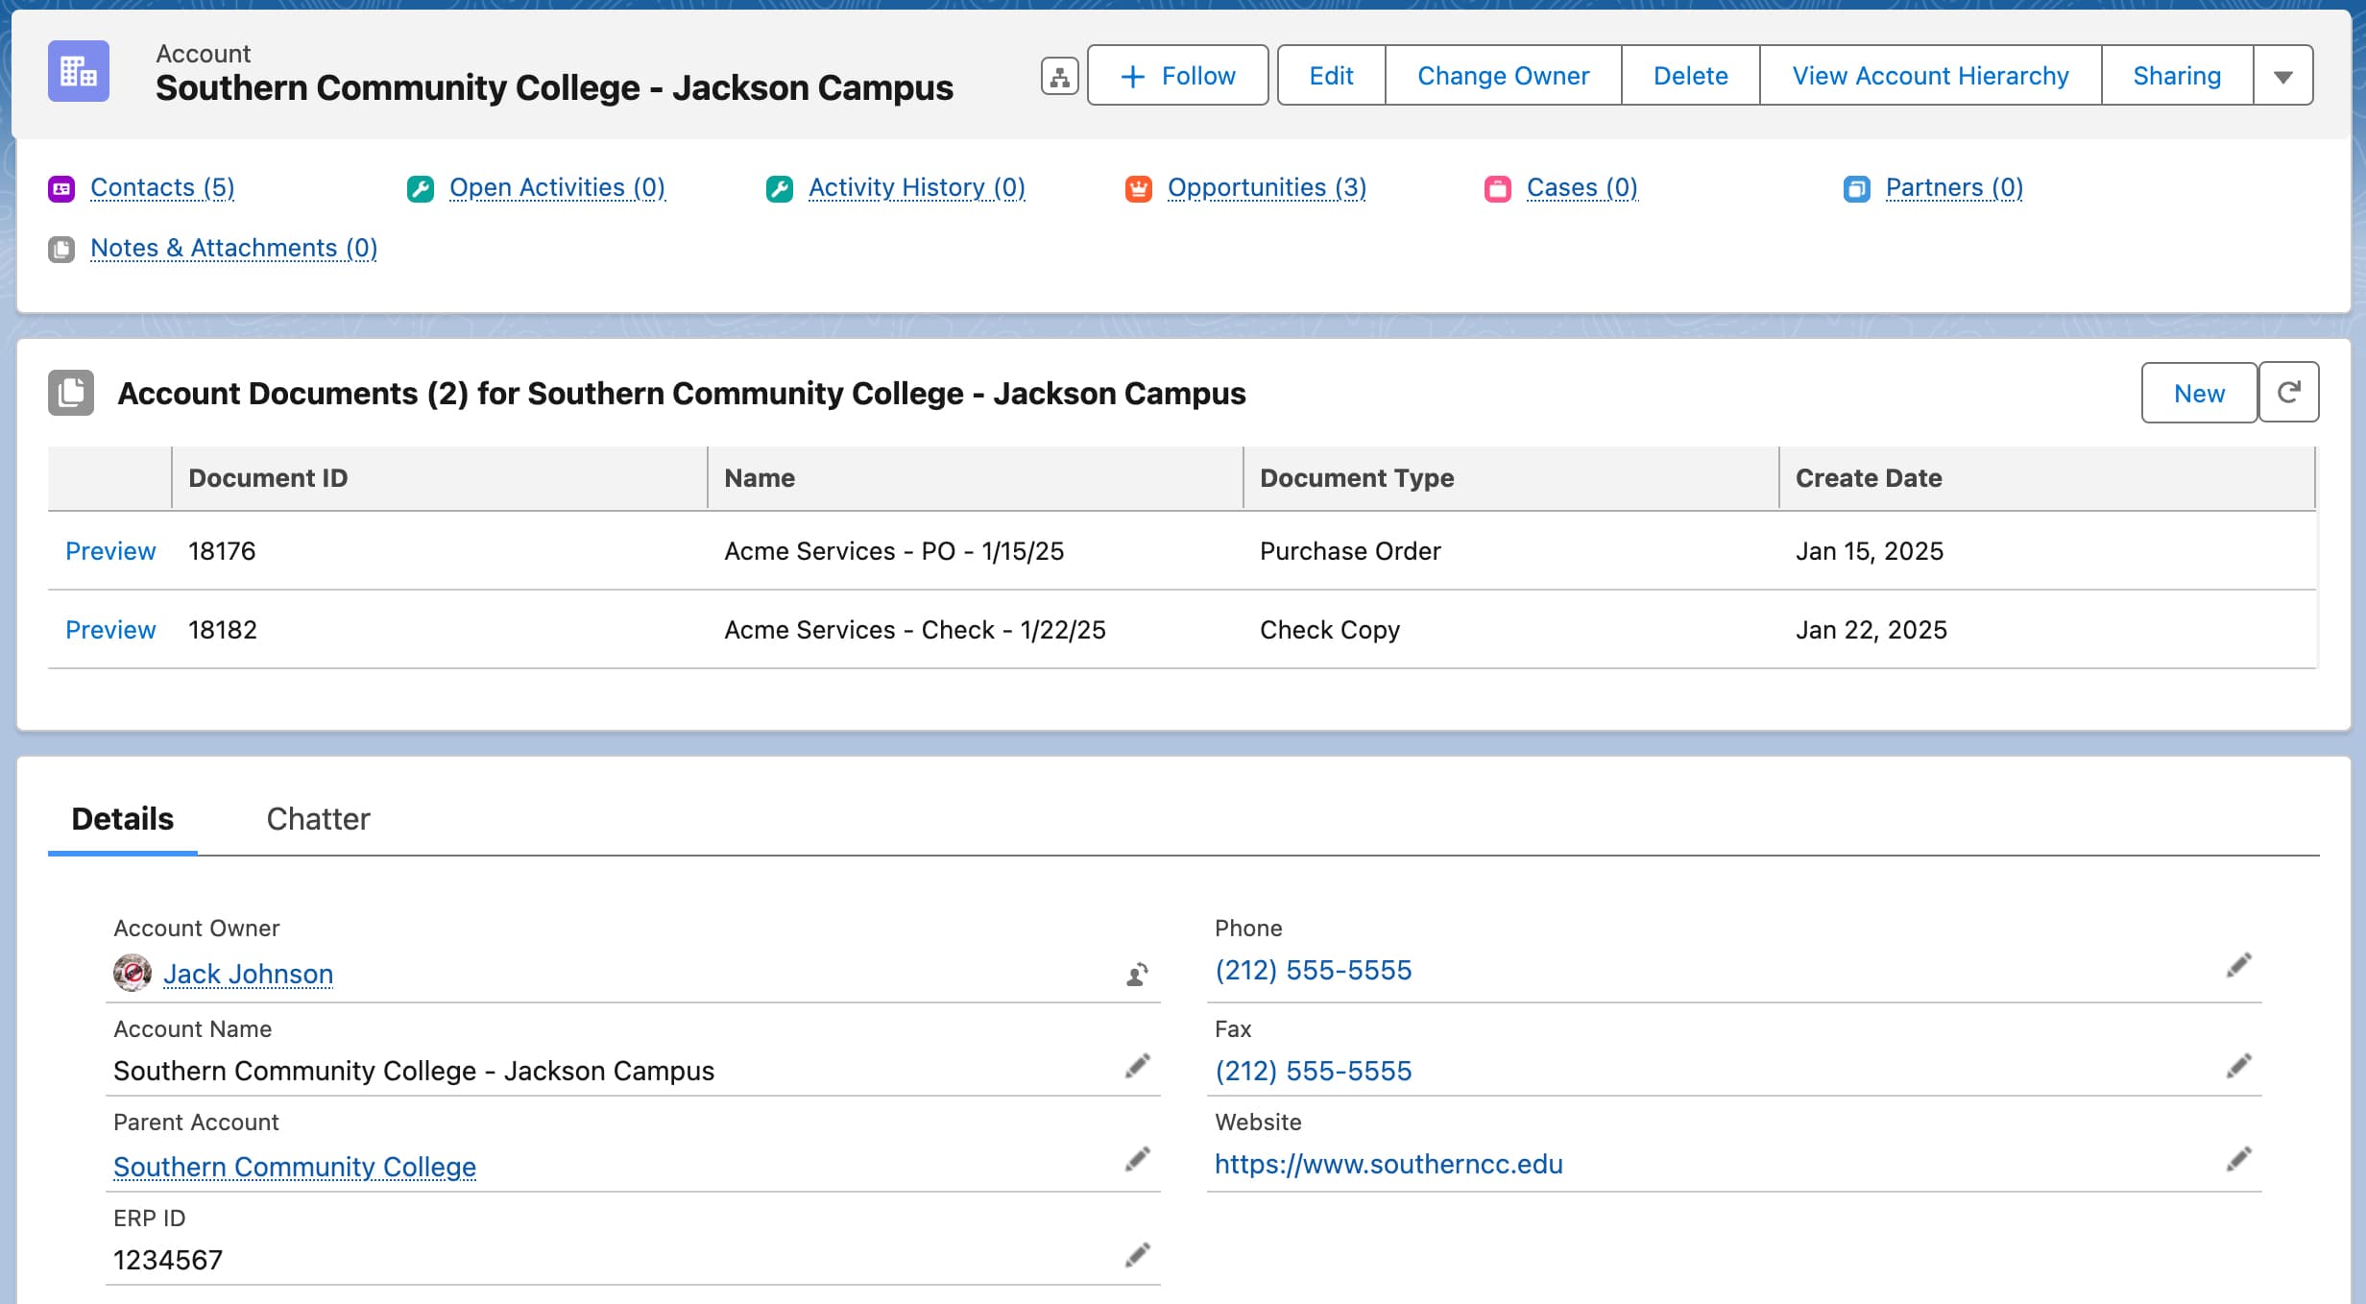Screen dimensions: 2366x1304
Task: Click the Create Date column header
Action: click(2047, 478)
